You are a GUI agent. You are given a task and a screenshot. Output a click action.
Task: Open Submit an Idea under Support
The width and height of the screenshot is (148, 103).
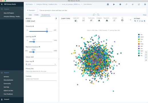(8, 90)
